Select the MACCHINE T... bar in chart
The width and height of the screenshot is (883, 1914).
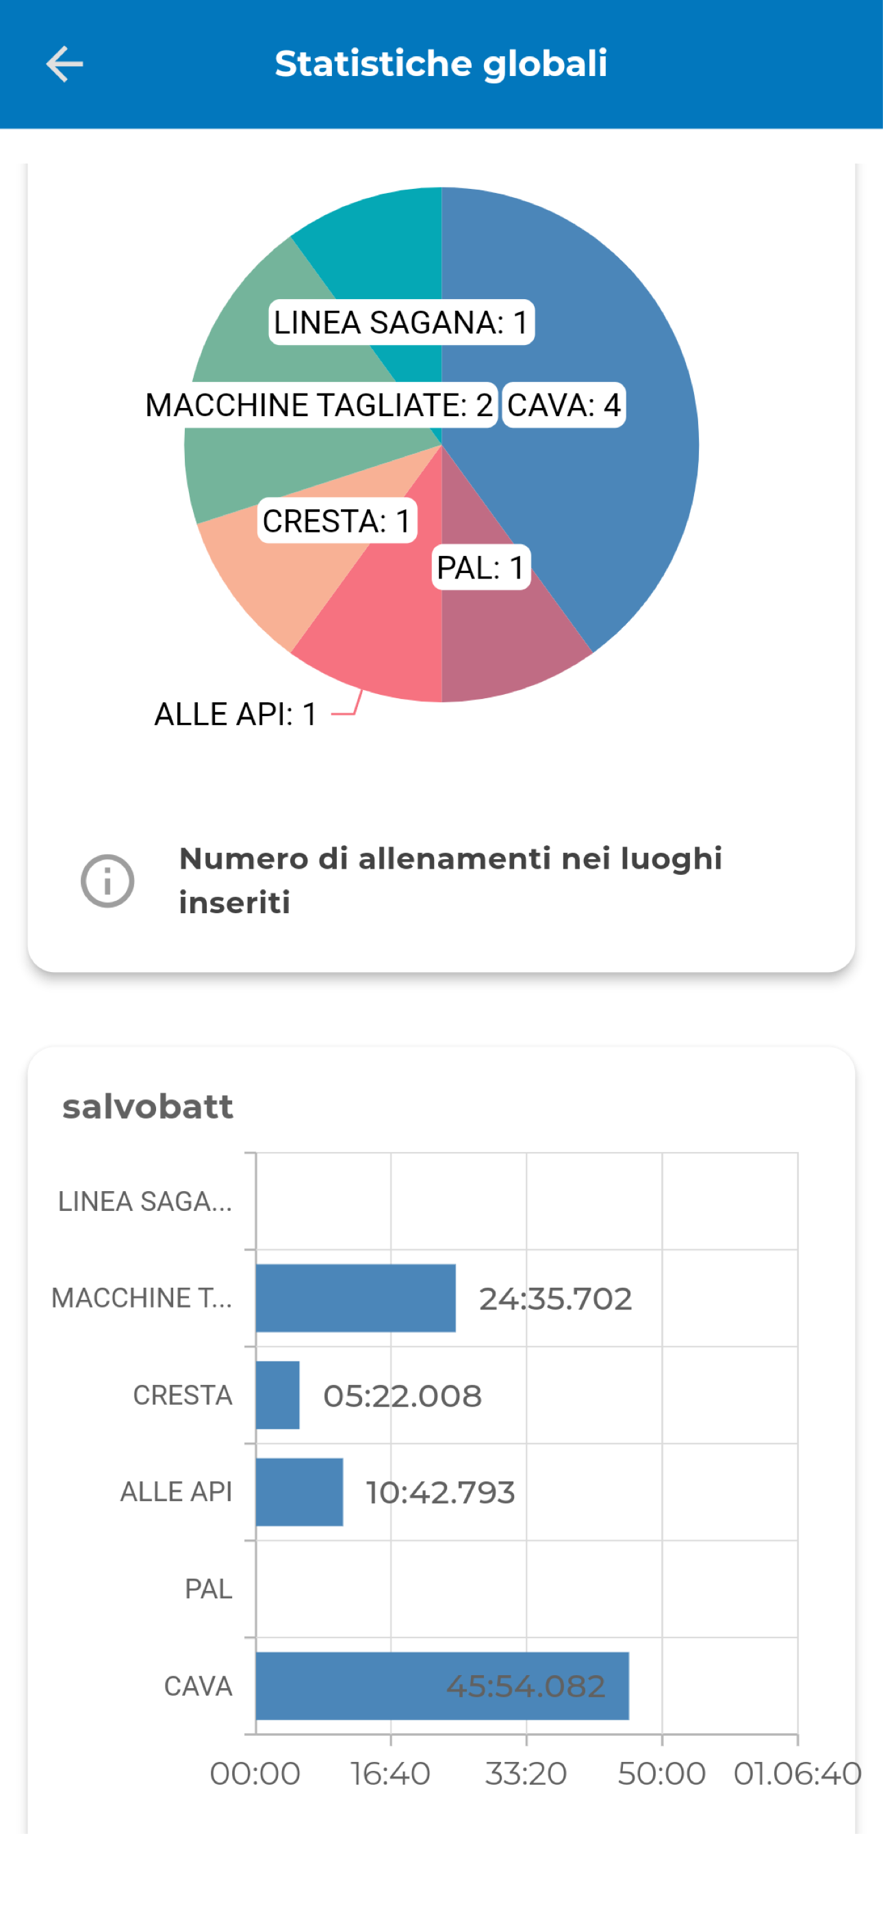pos(355,1298)
